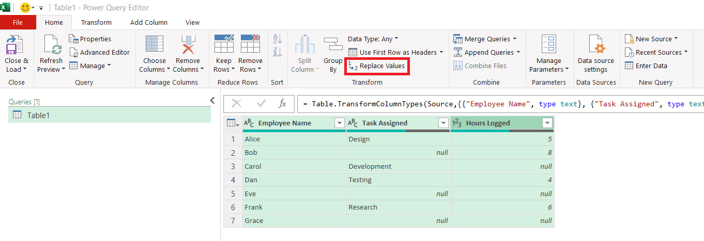Select row number 5 header
Viewport: 704px width, 241px height.
(233, 194)
